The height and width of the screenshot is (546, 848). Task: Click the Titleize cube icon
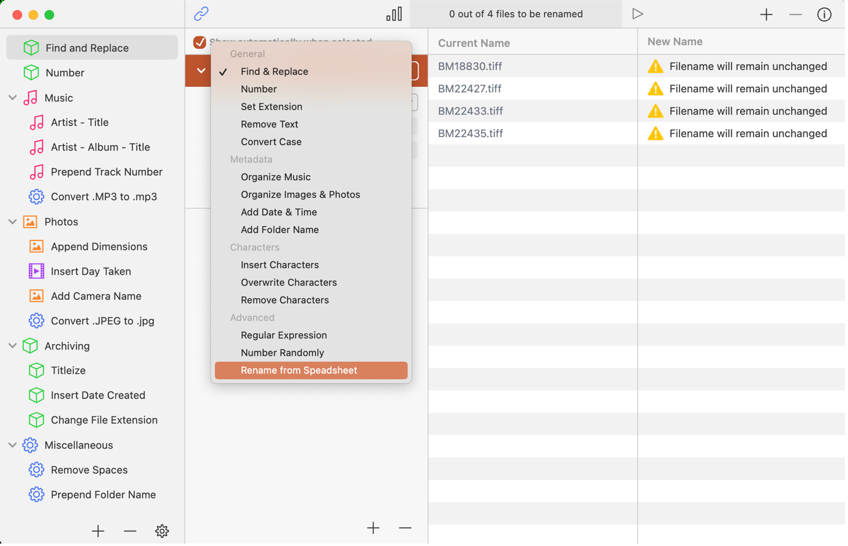coord(37,372)
